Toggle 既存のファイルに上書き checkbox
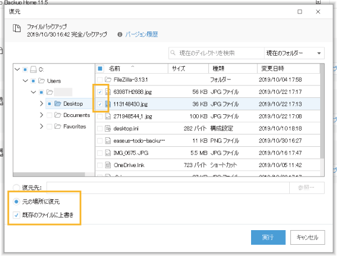Image resolution: width=337 pixels, height=256 pixels. point(16,215)
